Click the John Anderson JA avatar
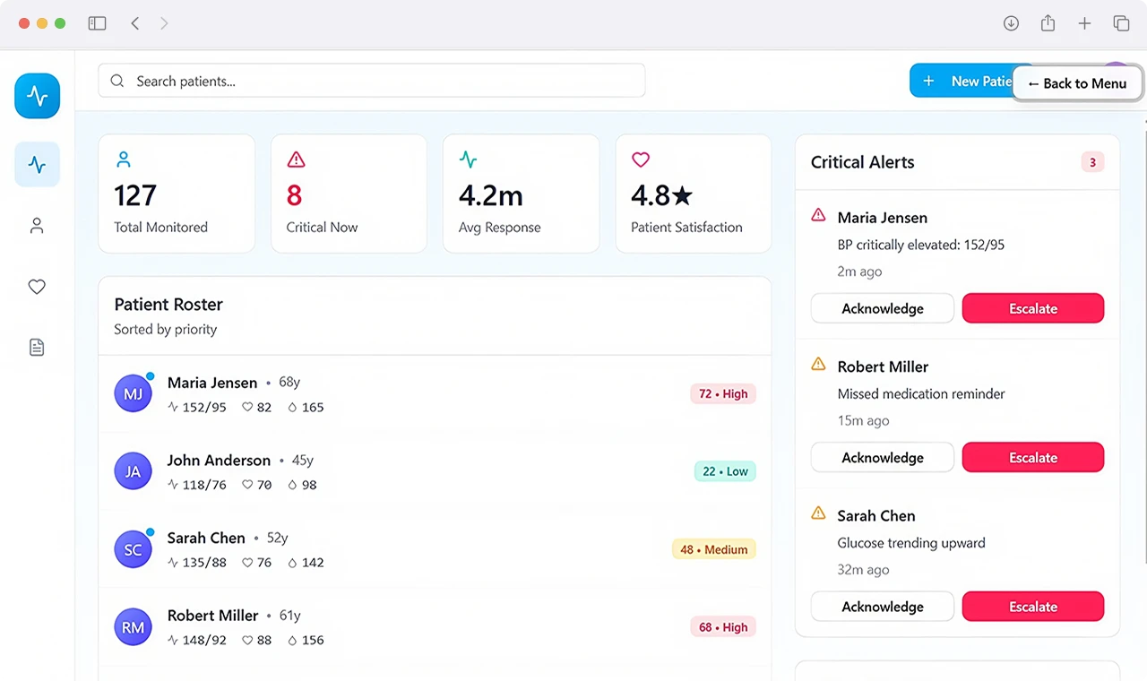 point(133,471)
